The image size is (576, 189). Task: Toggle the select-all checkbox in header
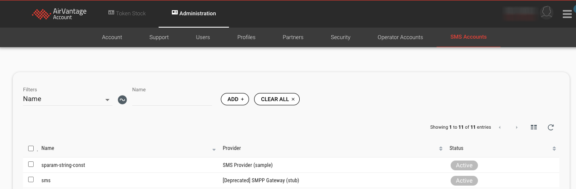(31, 149)
